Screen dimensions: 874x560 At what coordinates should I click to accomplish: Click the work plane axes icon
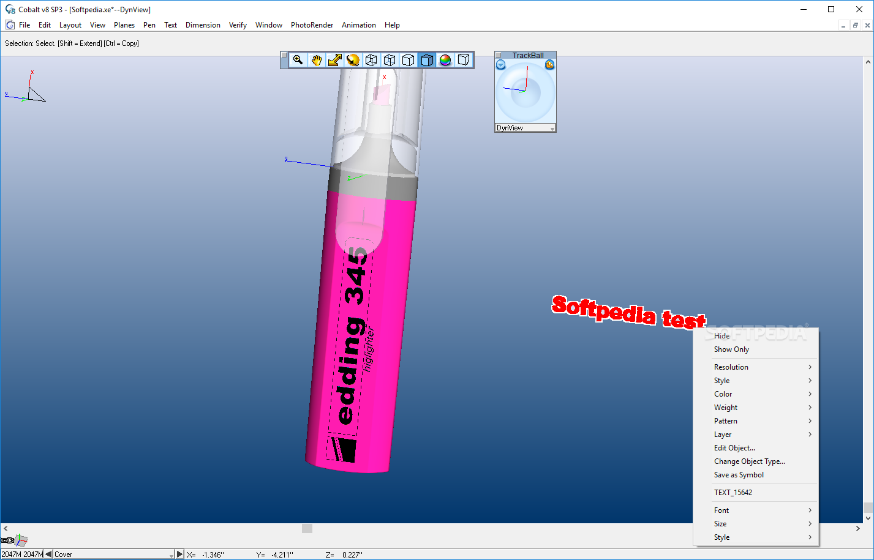pyautogui.click(x=21, y=540)
